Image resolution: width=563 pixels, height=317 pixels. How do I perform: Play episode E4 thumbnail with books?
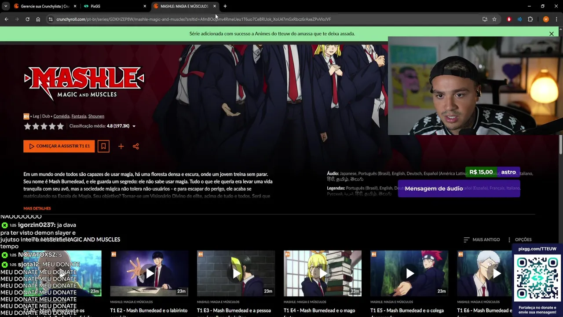tap(322, 273)
